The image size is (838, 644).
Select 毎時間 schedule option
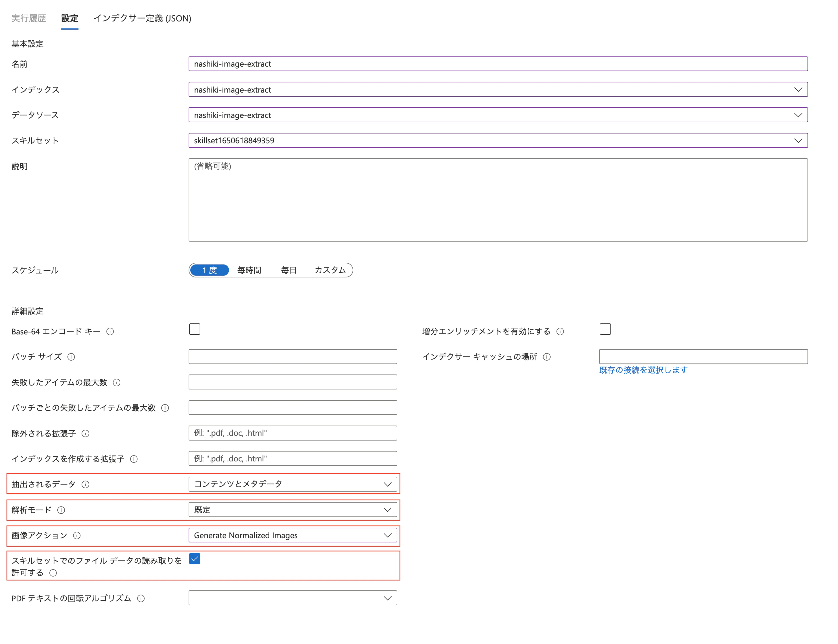click(249, 270)
